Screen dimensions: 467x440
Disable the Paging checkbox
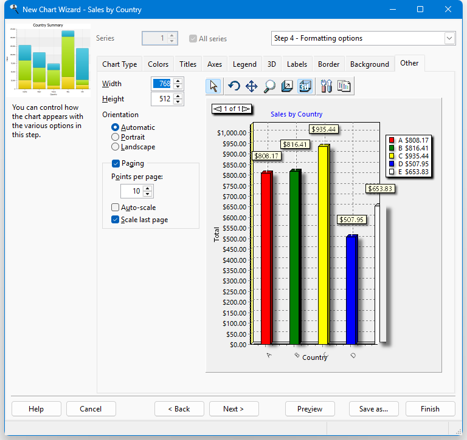coord(116,163)
